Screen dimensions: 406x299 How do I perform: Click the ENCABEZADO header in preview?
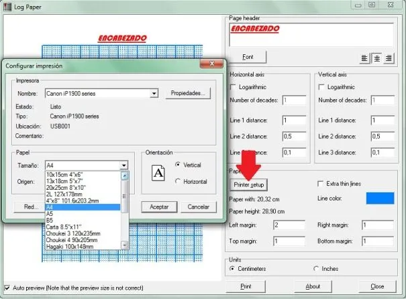(x=122, y=38)
